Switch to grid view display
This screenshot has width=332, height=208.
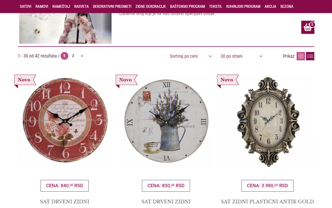301,56
